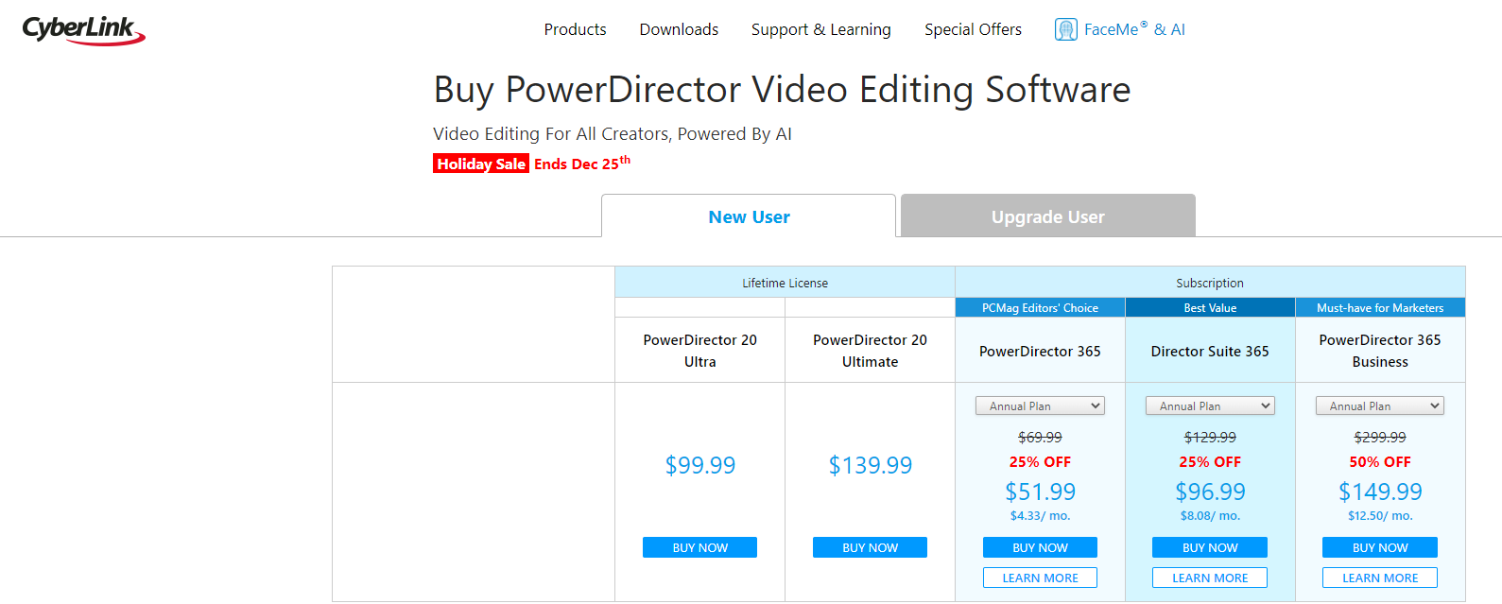The image size is (1502, 604).
Task: Learn more about PowerDirector 365 Business
Action: [x=1380, y=578]
